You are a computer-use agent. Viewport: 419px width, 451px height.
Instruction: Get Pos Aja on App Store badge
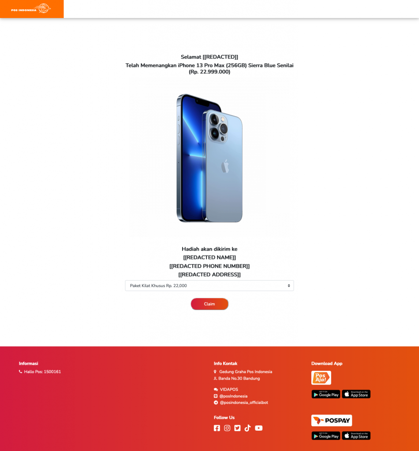pyautogui.click(x=356, y=394)
